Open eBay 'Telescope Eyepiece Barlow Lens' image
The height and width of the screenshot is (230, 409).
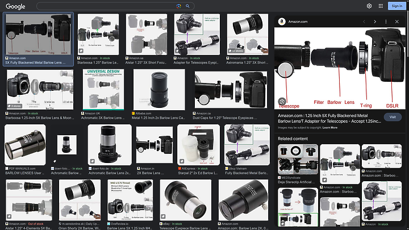[x=186, y=200]
